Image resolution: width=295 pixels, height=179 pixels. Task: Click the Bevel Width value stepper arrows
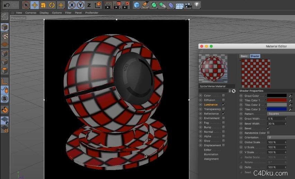(286, 124)
